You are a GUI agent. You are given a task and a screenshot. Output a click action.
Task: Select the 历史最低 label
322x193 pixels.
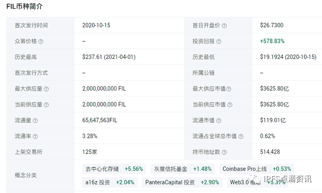(x=203, y=57)
